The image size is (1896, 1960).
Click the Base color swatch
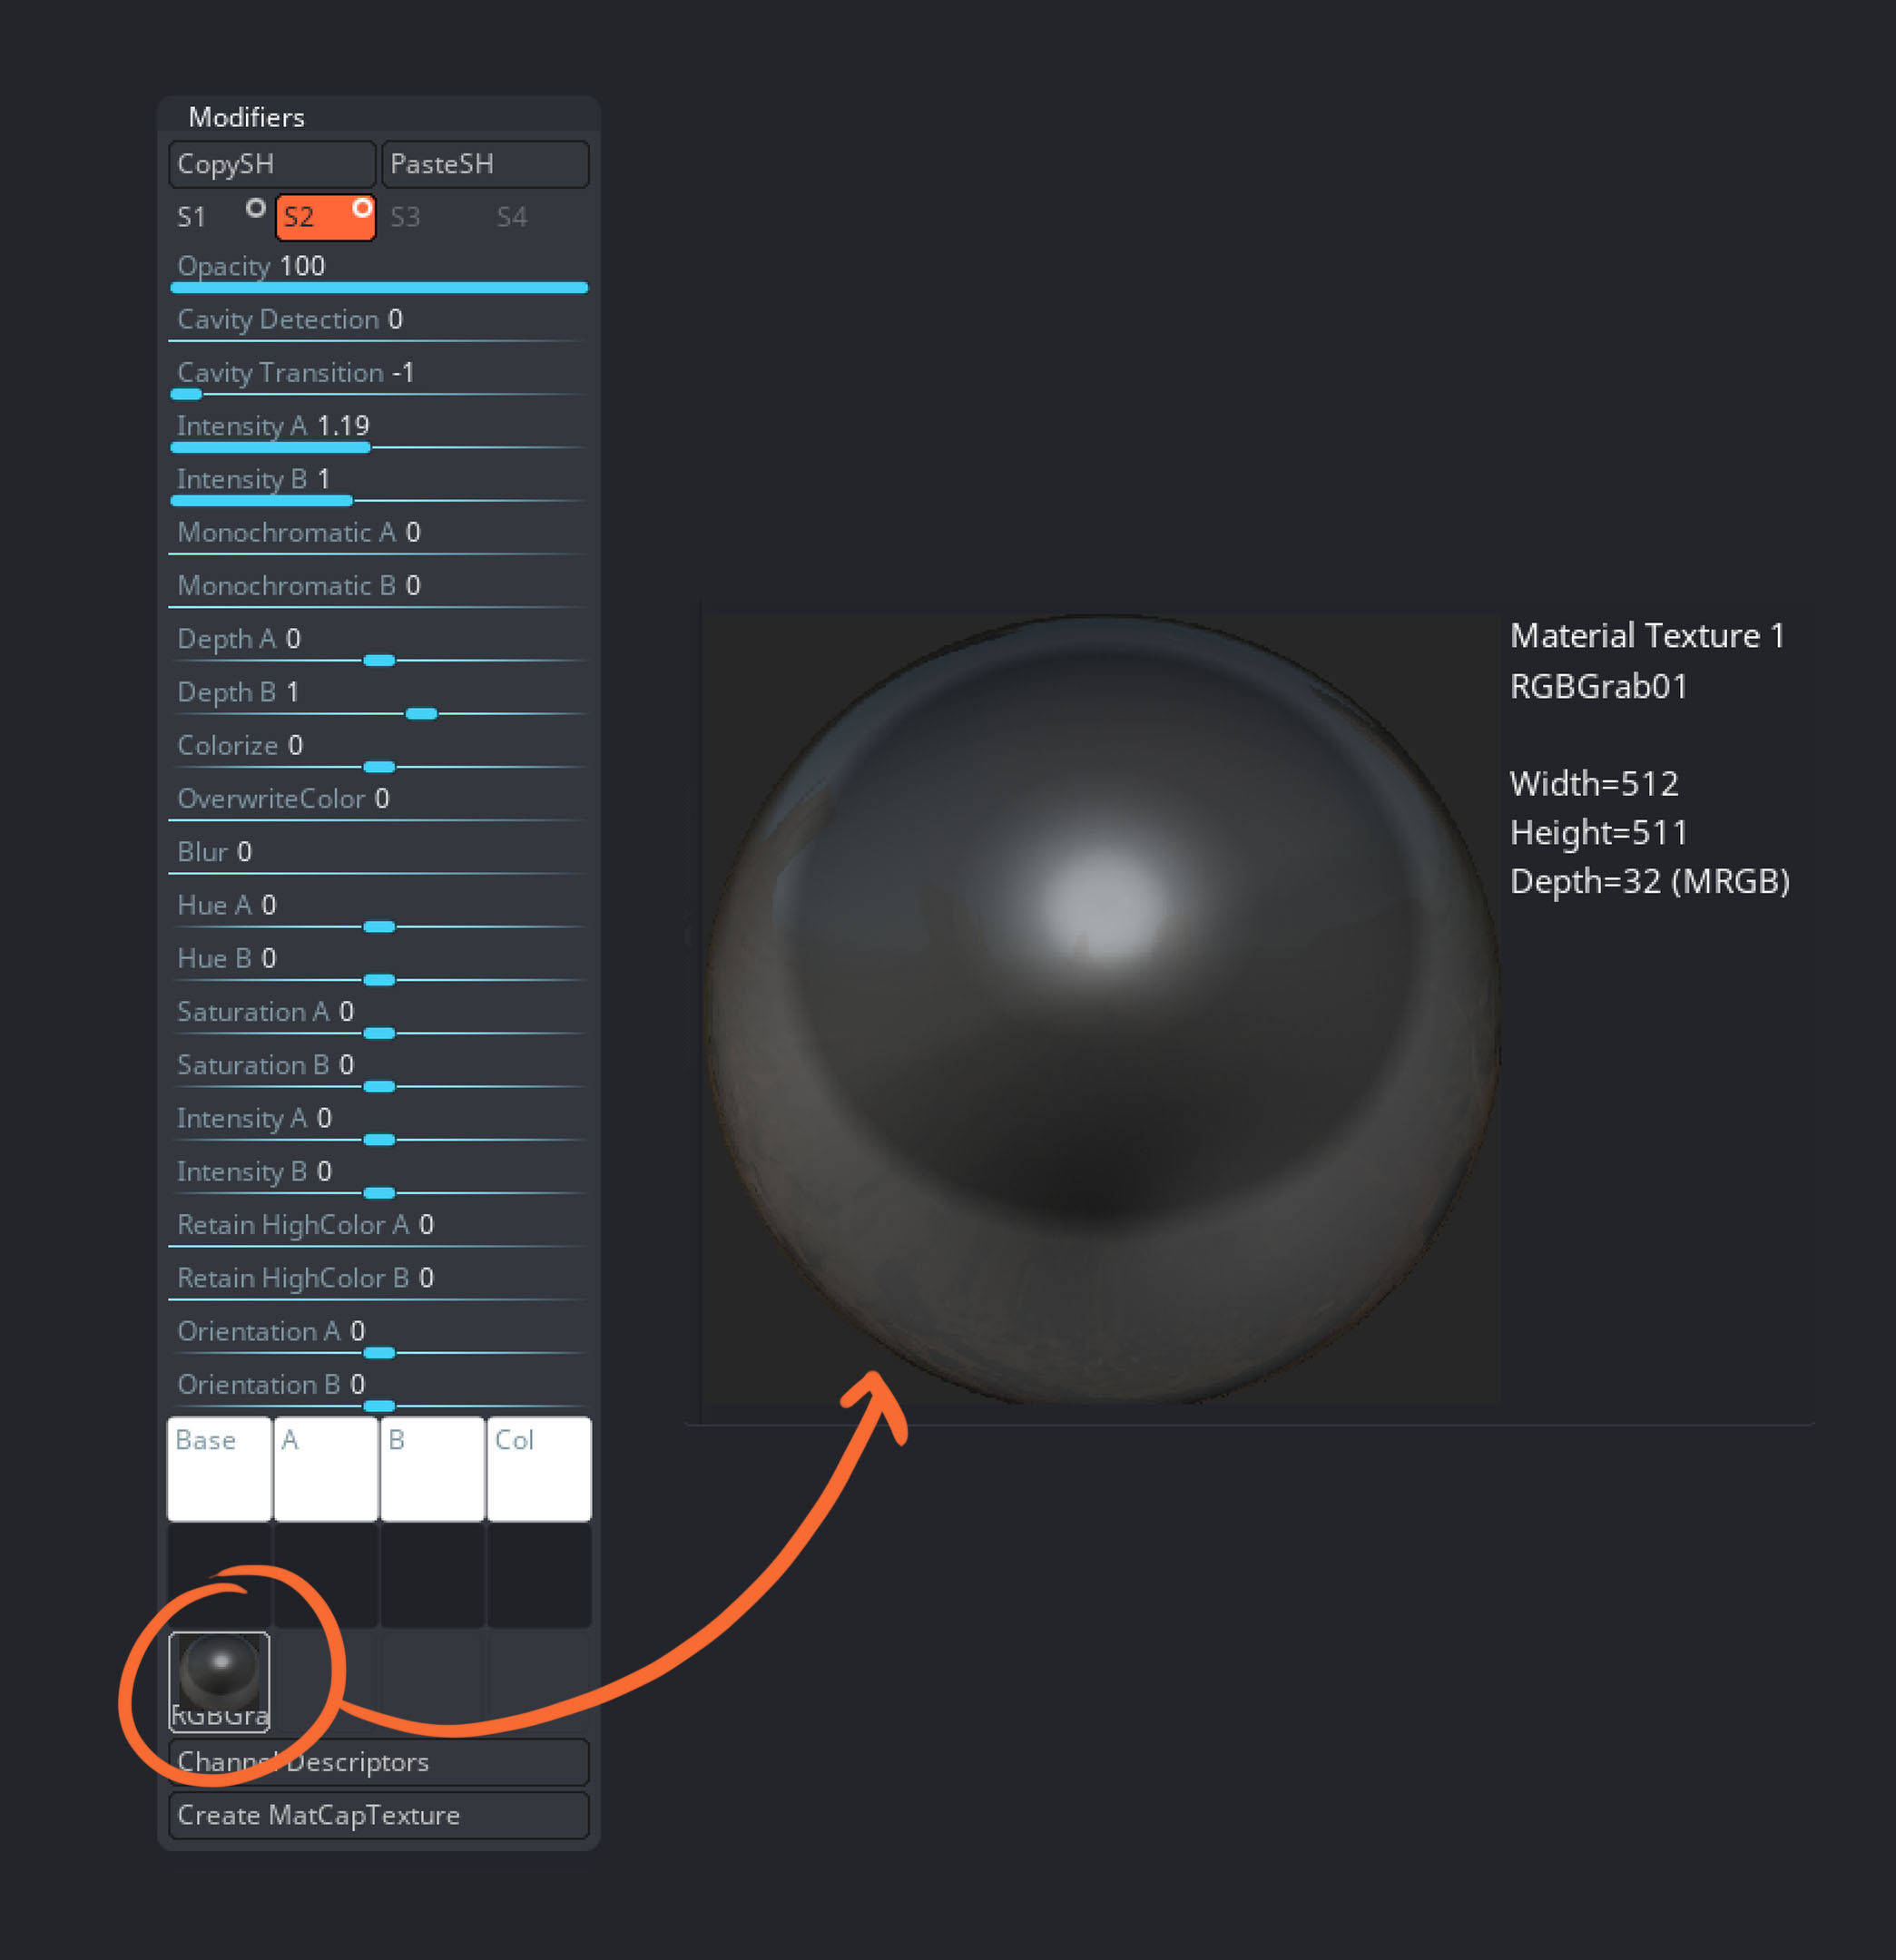tap(219, 1468)
